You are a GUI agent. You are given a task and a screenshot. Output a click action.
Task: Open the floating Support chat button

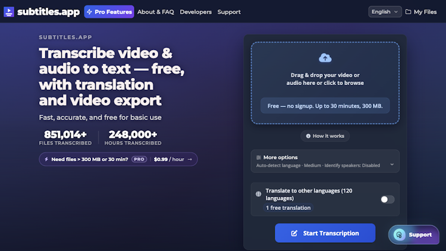tap(414, 234)
